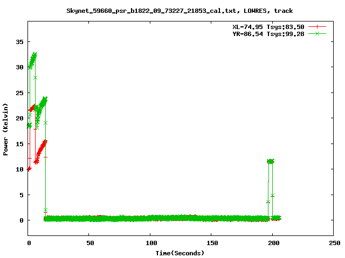Click the y-axis tick label 35

tap(19, 42)
